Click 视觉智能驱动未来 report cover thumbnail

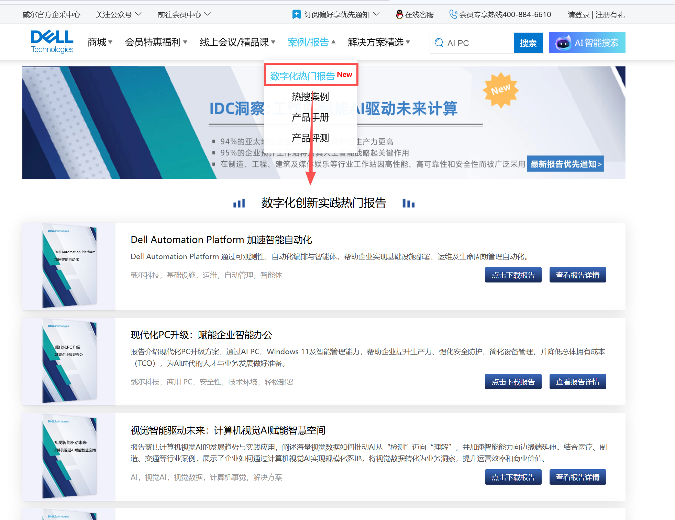[x=69, y=457]
